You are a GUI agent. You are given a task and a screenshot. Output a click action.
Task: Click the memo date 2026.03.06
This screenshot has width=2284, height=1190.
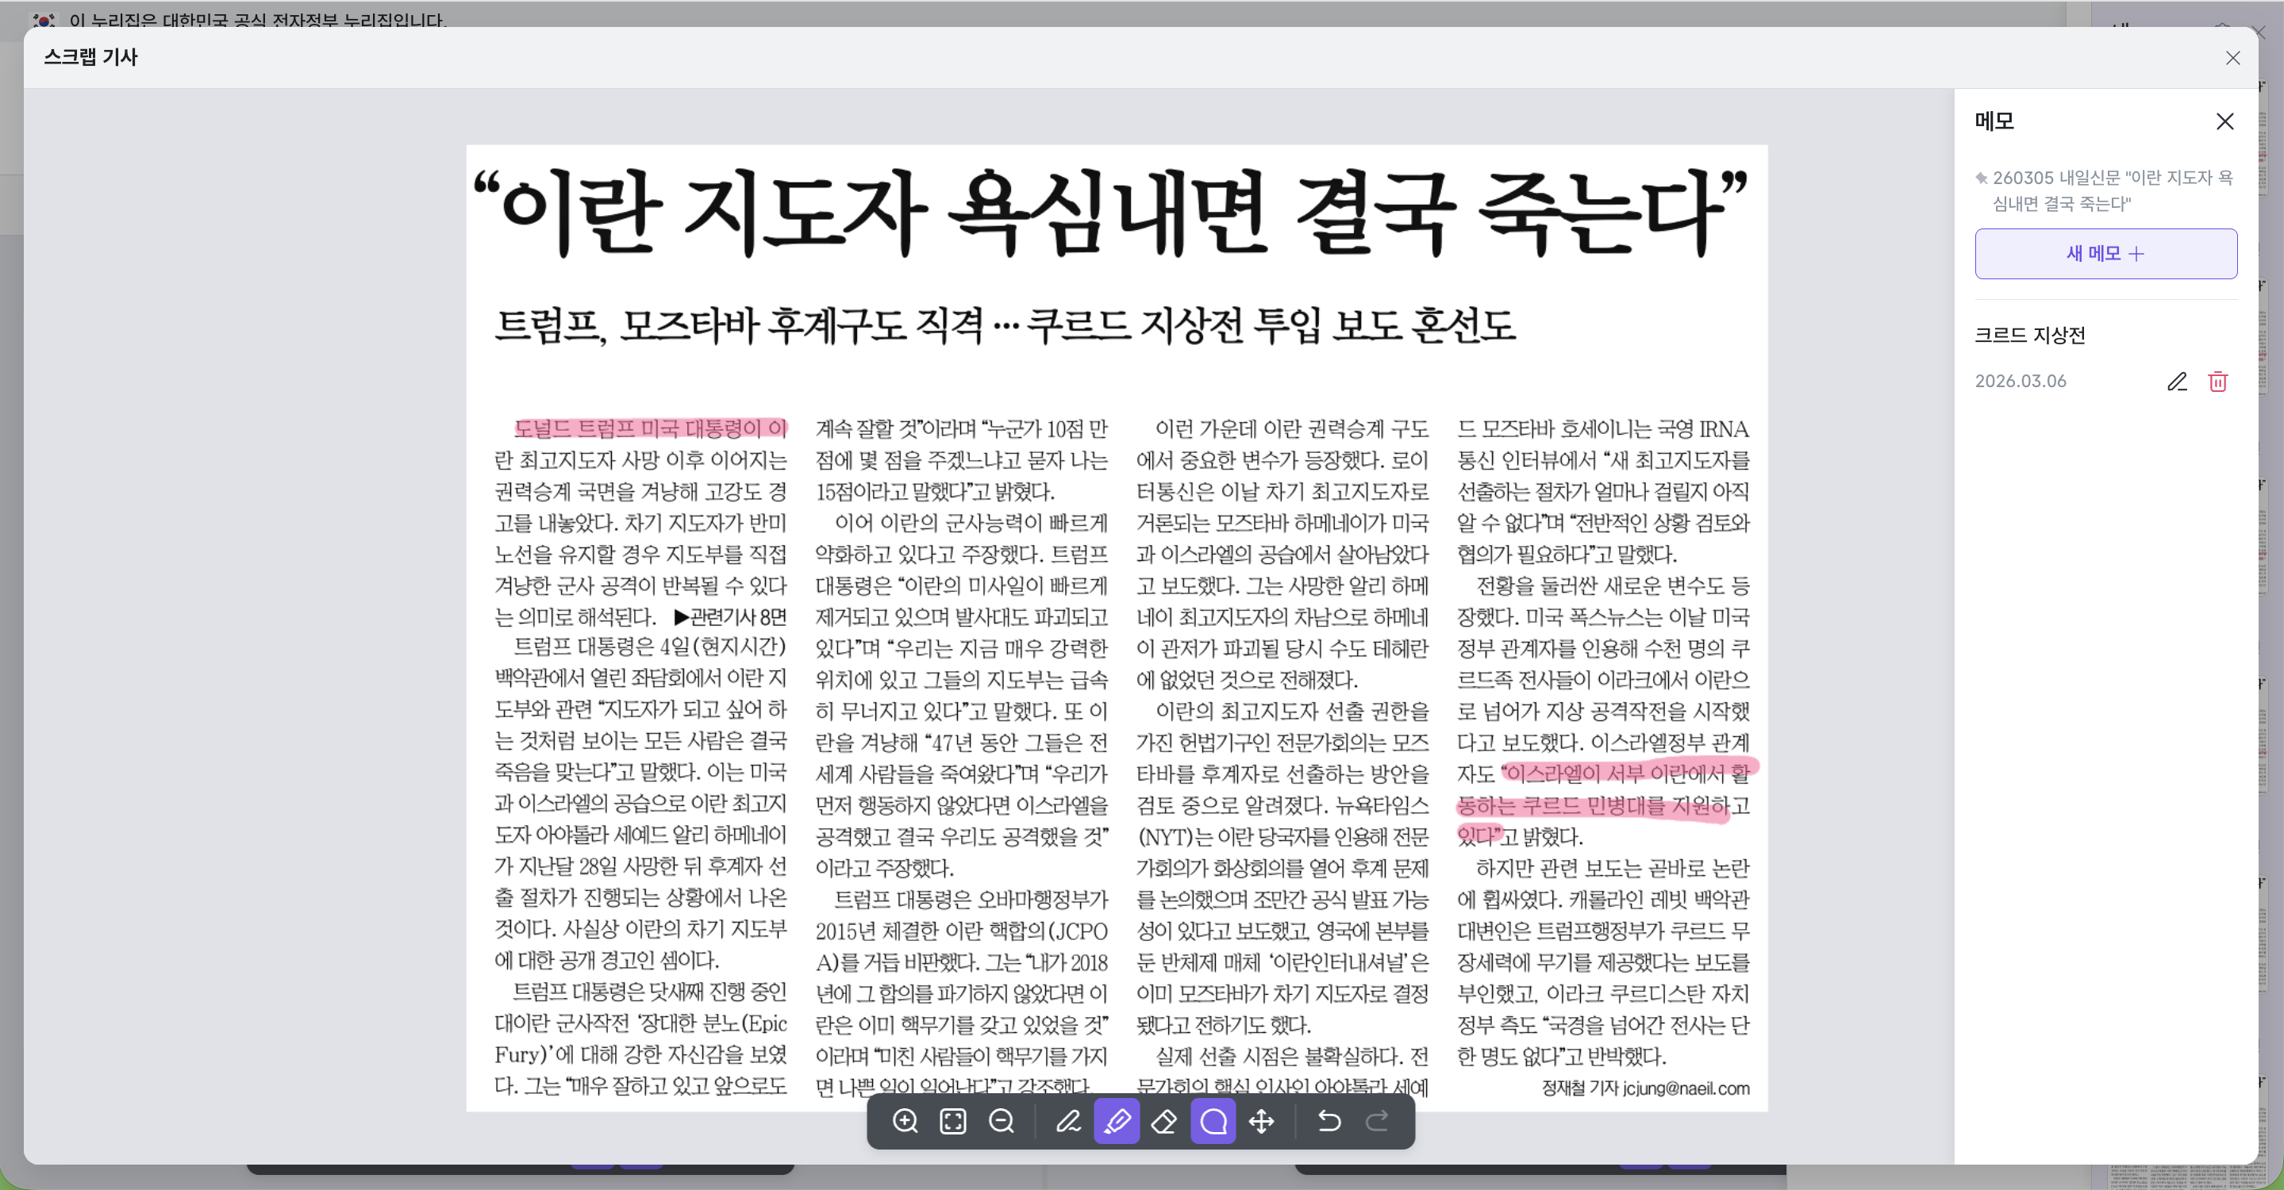pyautogui.click(x=2020, y=381)
